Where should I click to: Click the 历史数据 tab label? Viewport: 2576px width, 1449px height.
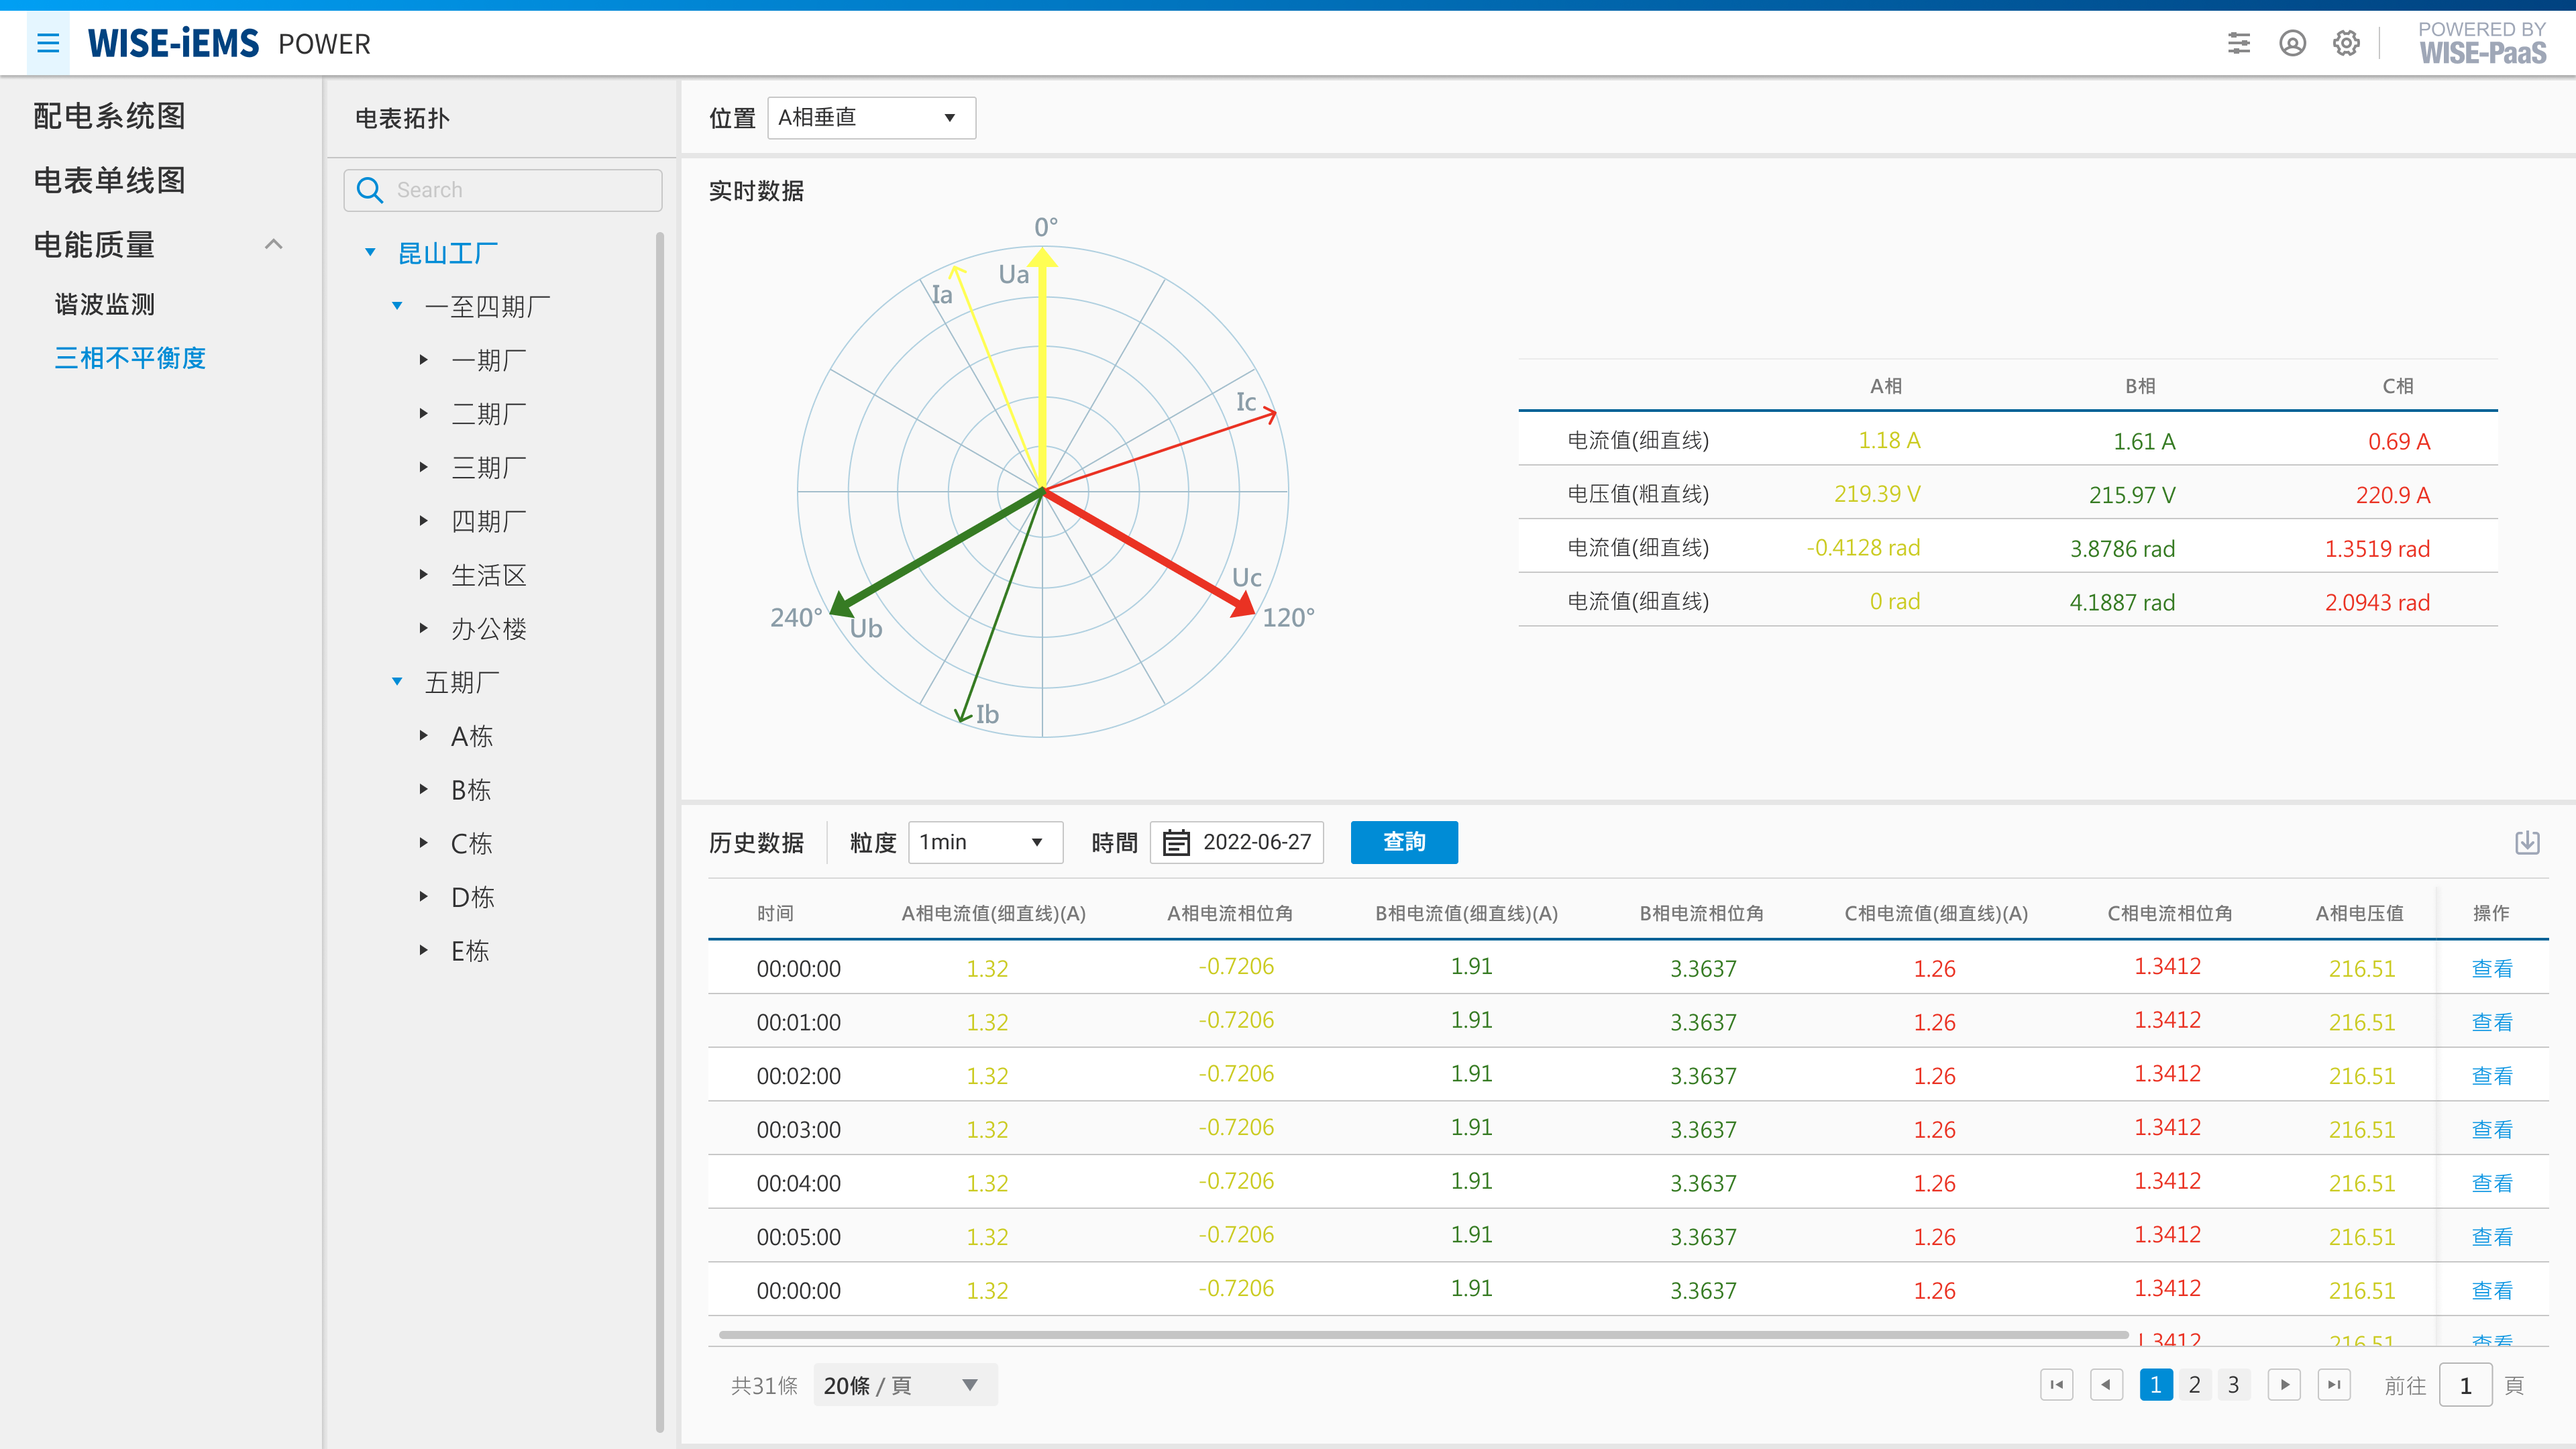click(x=757, y=841)
